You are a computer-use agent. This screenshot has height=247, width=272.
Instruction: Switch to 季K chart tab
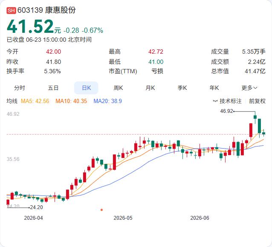tap(182, 88)
